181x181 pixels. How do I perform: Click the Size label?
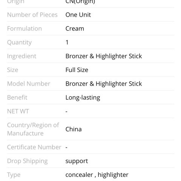click(x=12, y=70)
